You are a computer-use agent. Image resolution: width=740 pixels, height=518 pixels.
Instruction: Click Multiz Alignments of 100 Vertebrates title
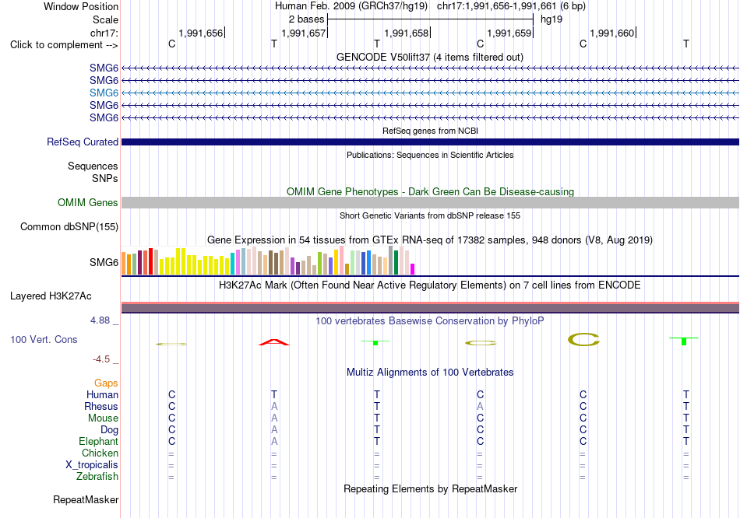[430, 372]
